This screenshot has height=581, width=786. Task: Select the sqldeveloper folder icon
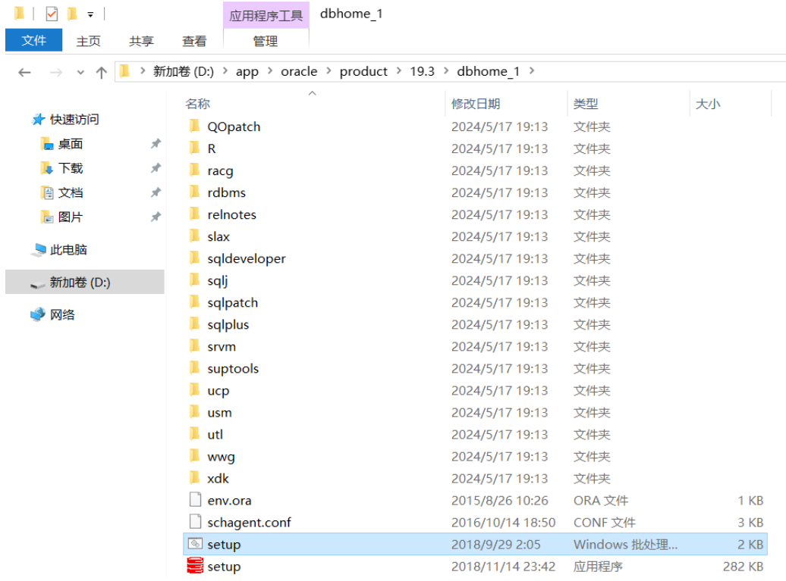[x=195, y=258]
